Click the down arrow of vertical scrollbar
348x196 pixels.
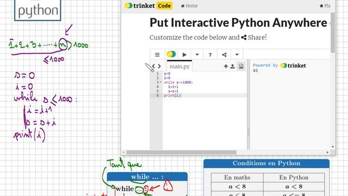coord(333,146)
